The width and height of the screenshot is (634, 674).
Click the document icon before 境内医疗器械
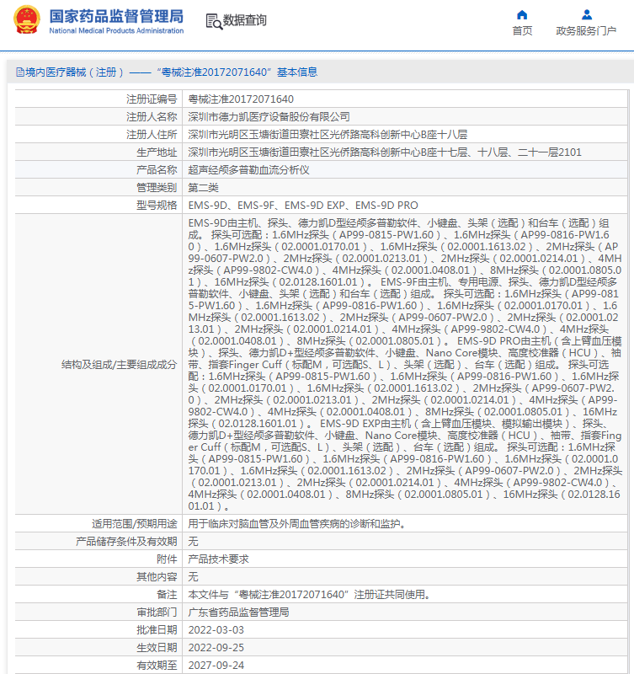[x=19, y=72]
